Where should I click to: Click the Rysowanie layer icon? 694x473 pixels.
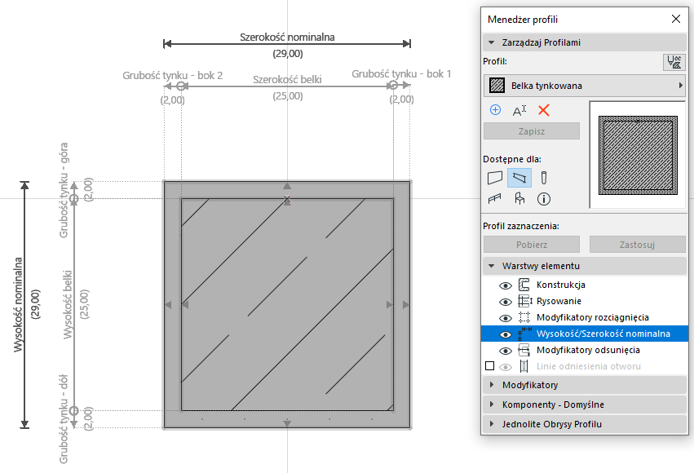click(x=525, y=301)
